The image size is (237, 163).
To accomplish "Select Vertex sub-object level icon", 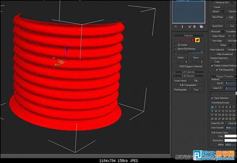I will [178, 40].
